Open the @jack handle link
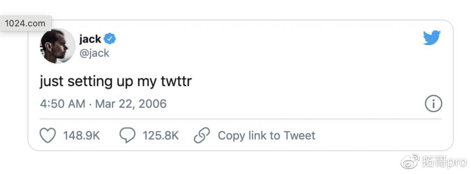Image resolution: width=471 pixels, height=174 pixels. point(94,54)
